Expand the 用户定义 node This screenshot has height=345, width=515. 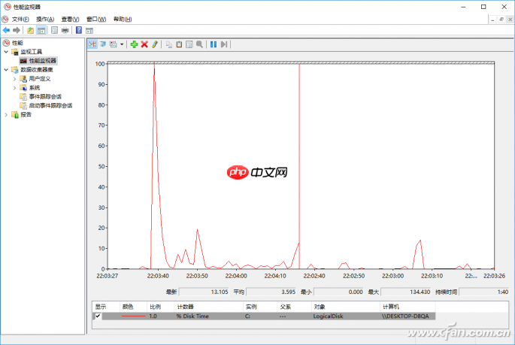[14, 79]
